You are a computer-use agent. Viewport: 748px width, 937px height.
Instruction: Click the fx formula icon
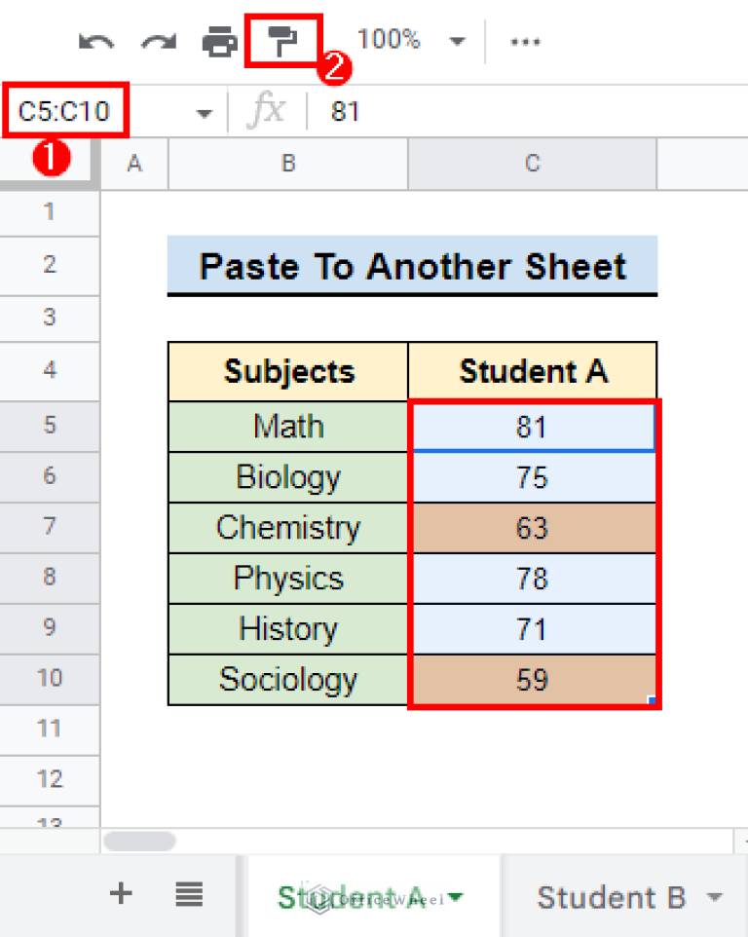pos(267,110)
